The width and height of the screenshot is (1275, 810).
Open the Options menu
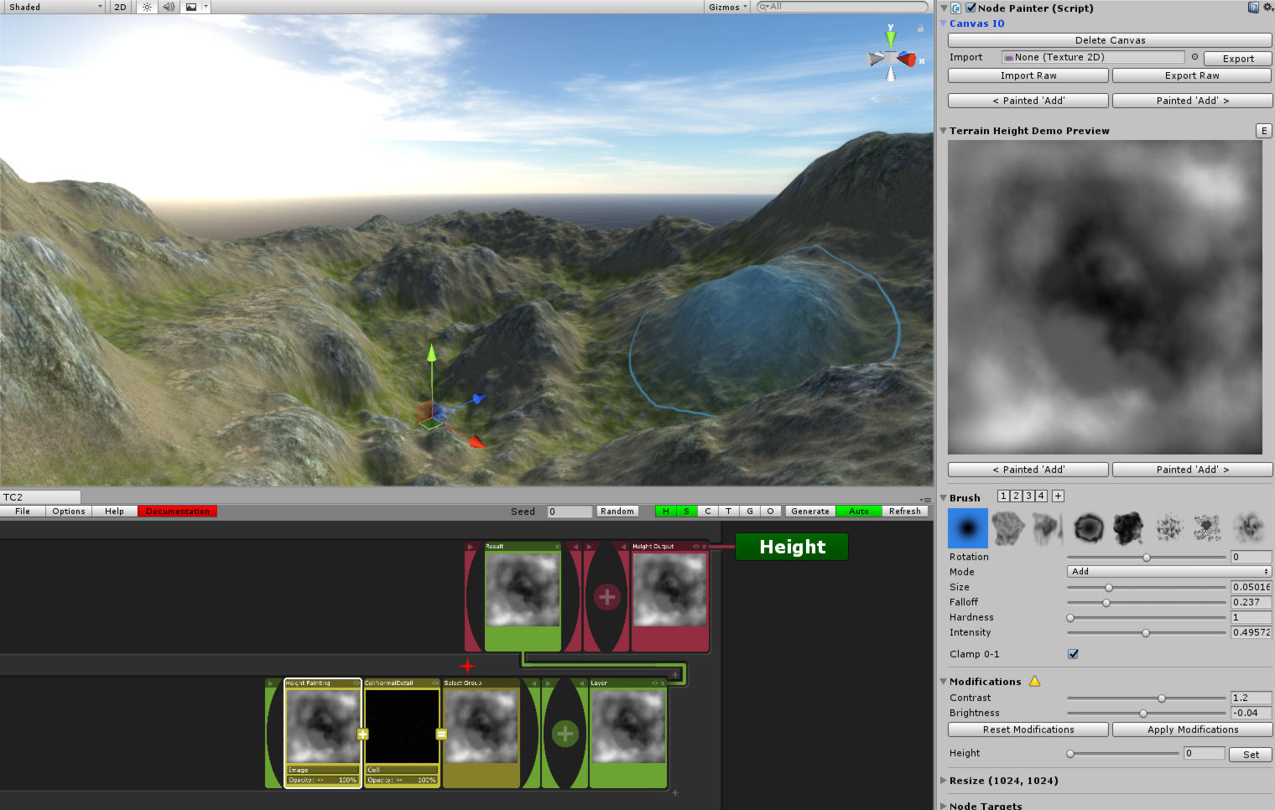[x=68, y=511]
